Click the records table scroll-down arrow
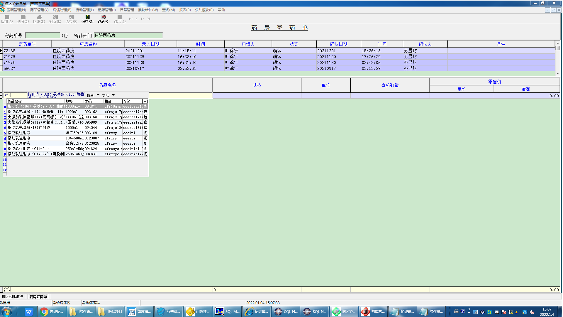Image resolution: width=563 pixels, height=317 pixels. [x=557, y=74]
